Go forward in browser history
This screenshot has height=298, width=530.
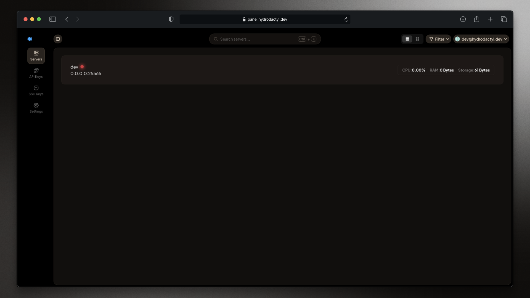coord(78,19)
